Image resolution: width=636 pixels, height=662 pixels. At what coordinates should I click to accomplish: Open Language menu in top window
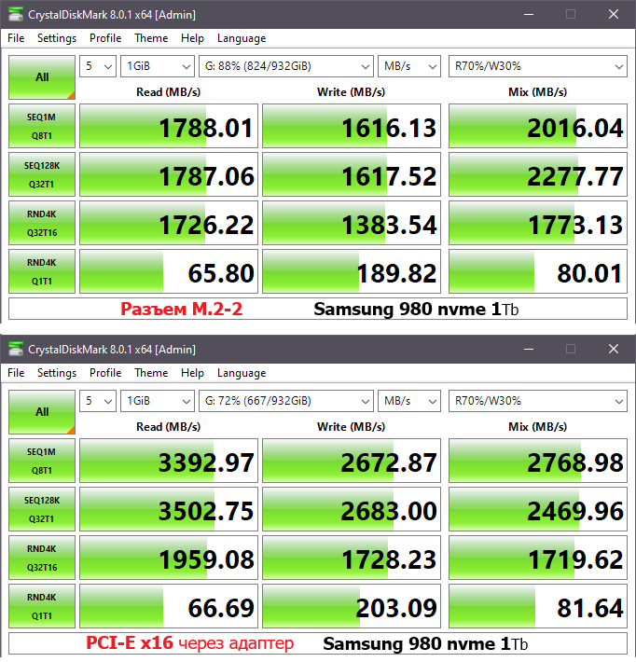pos(242,38)
